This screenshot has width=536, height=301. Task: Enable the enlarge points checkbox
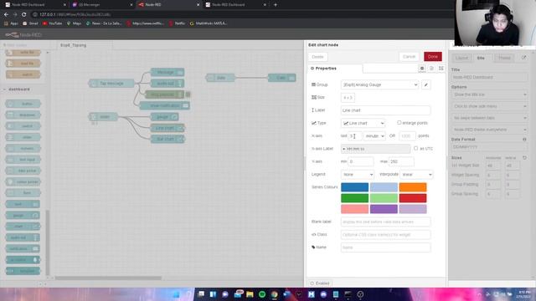coord(399,123)
